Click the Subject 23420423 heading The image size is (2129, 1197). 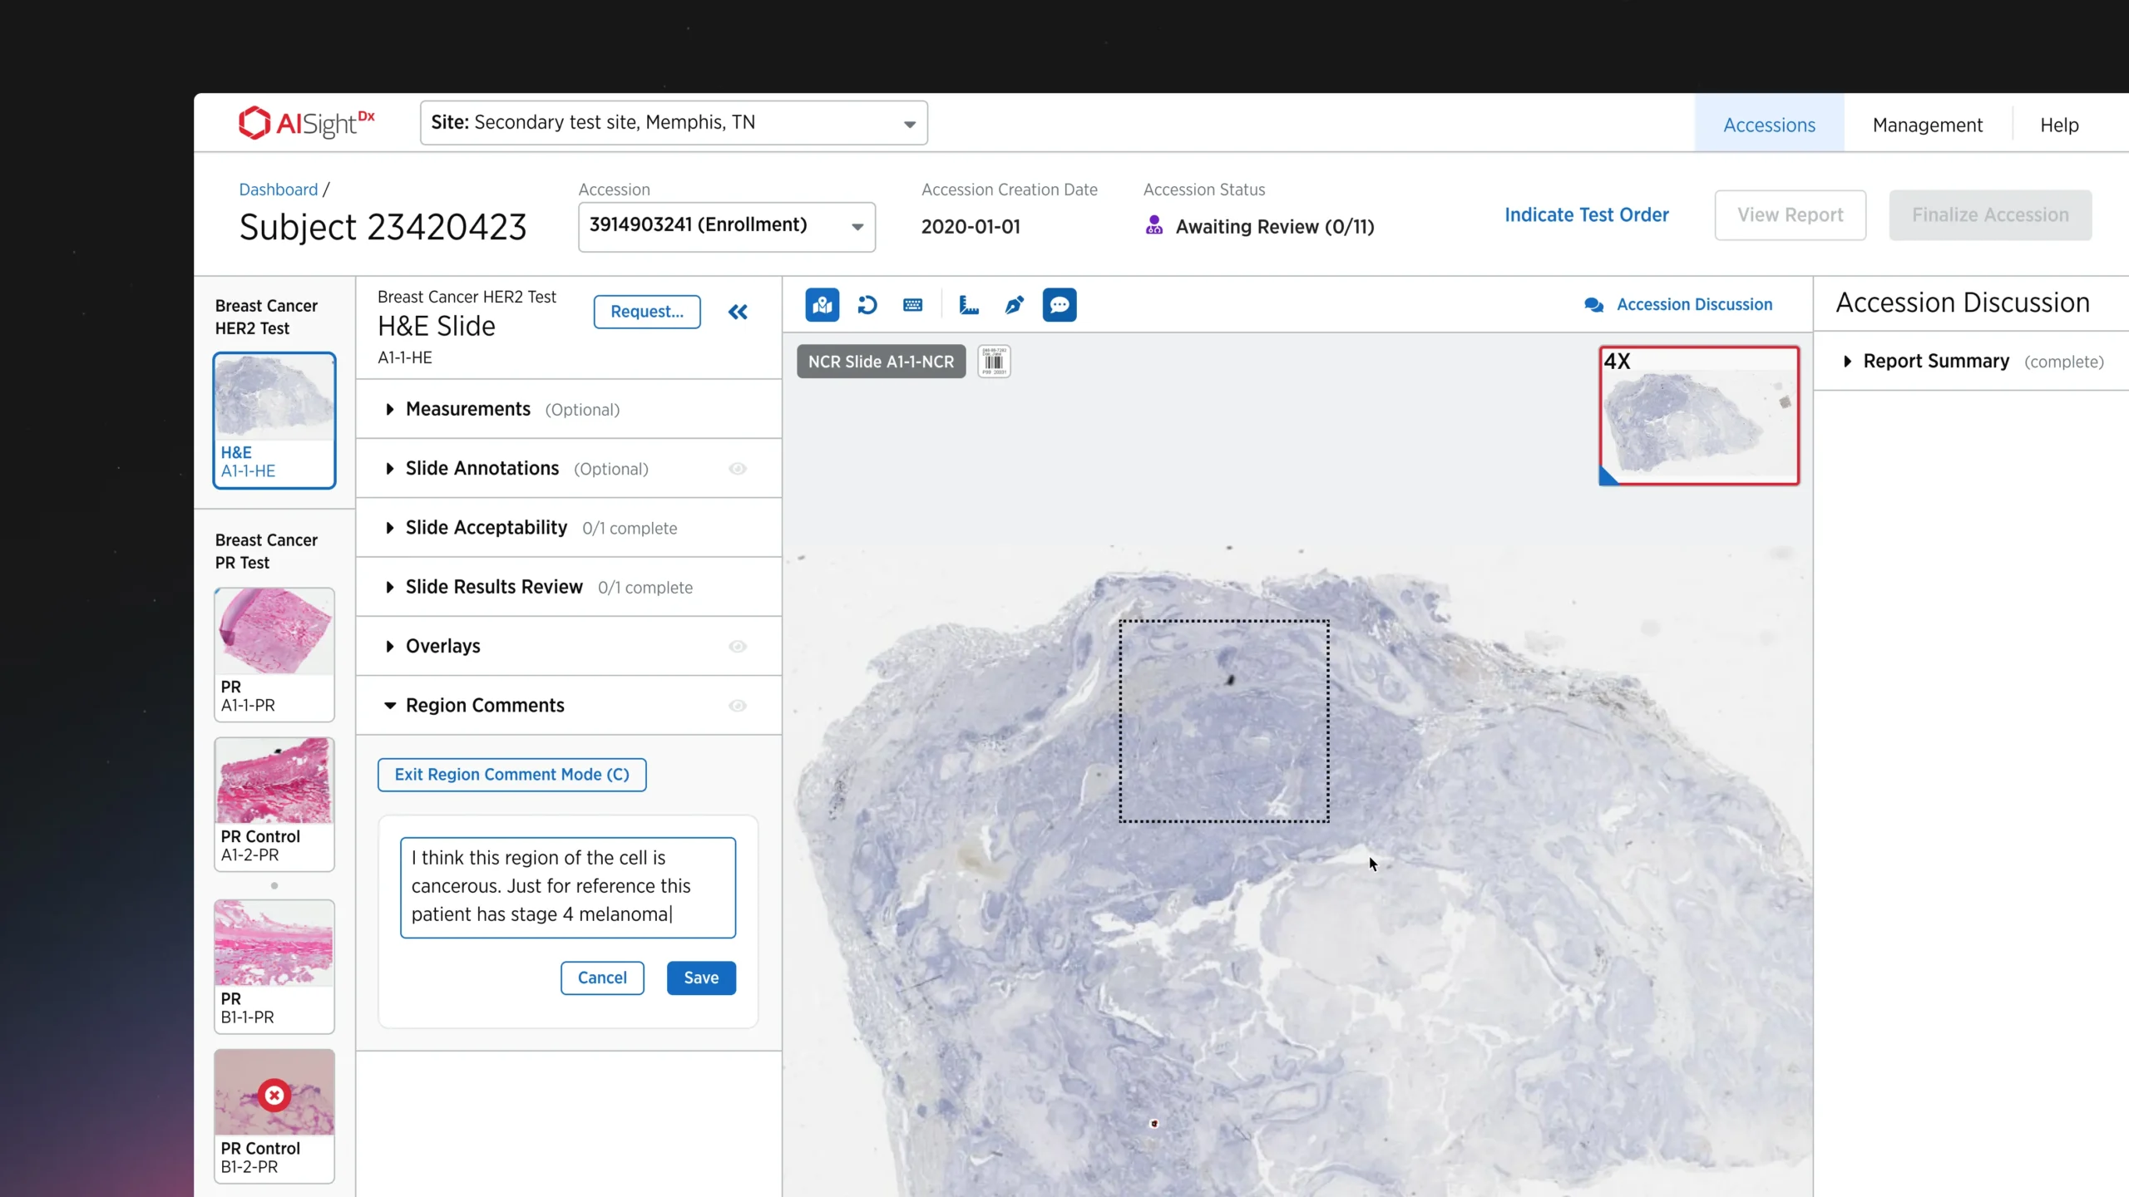coord(383,227)
